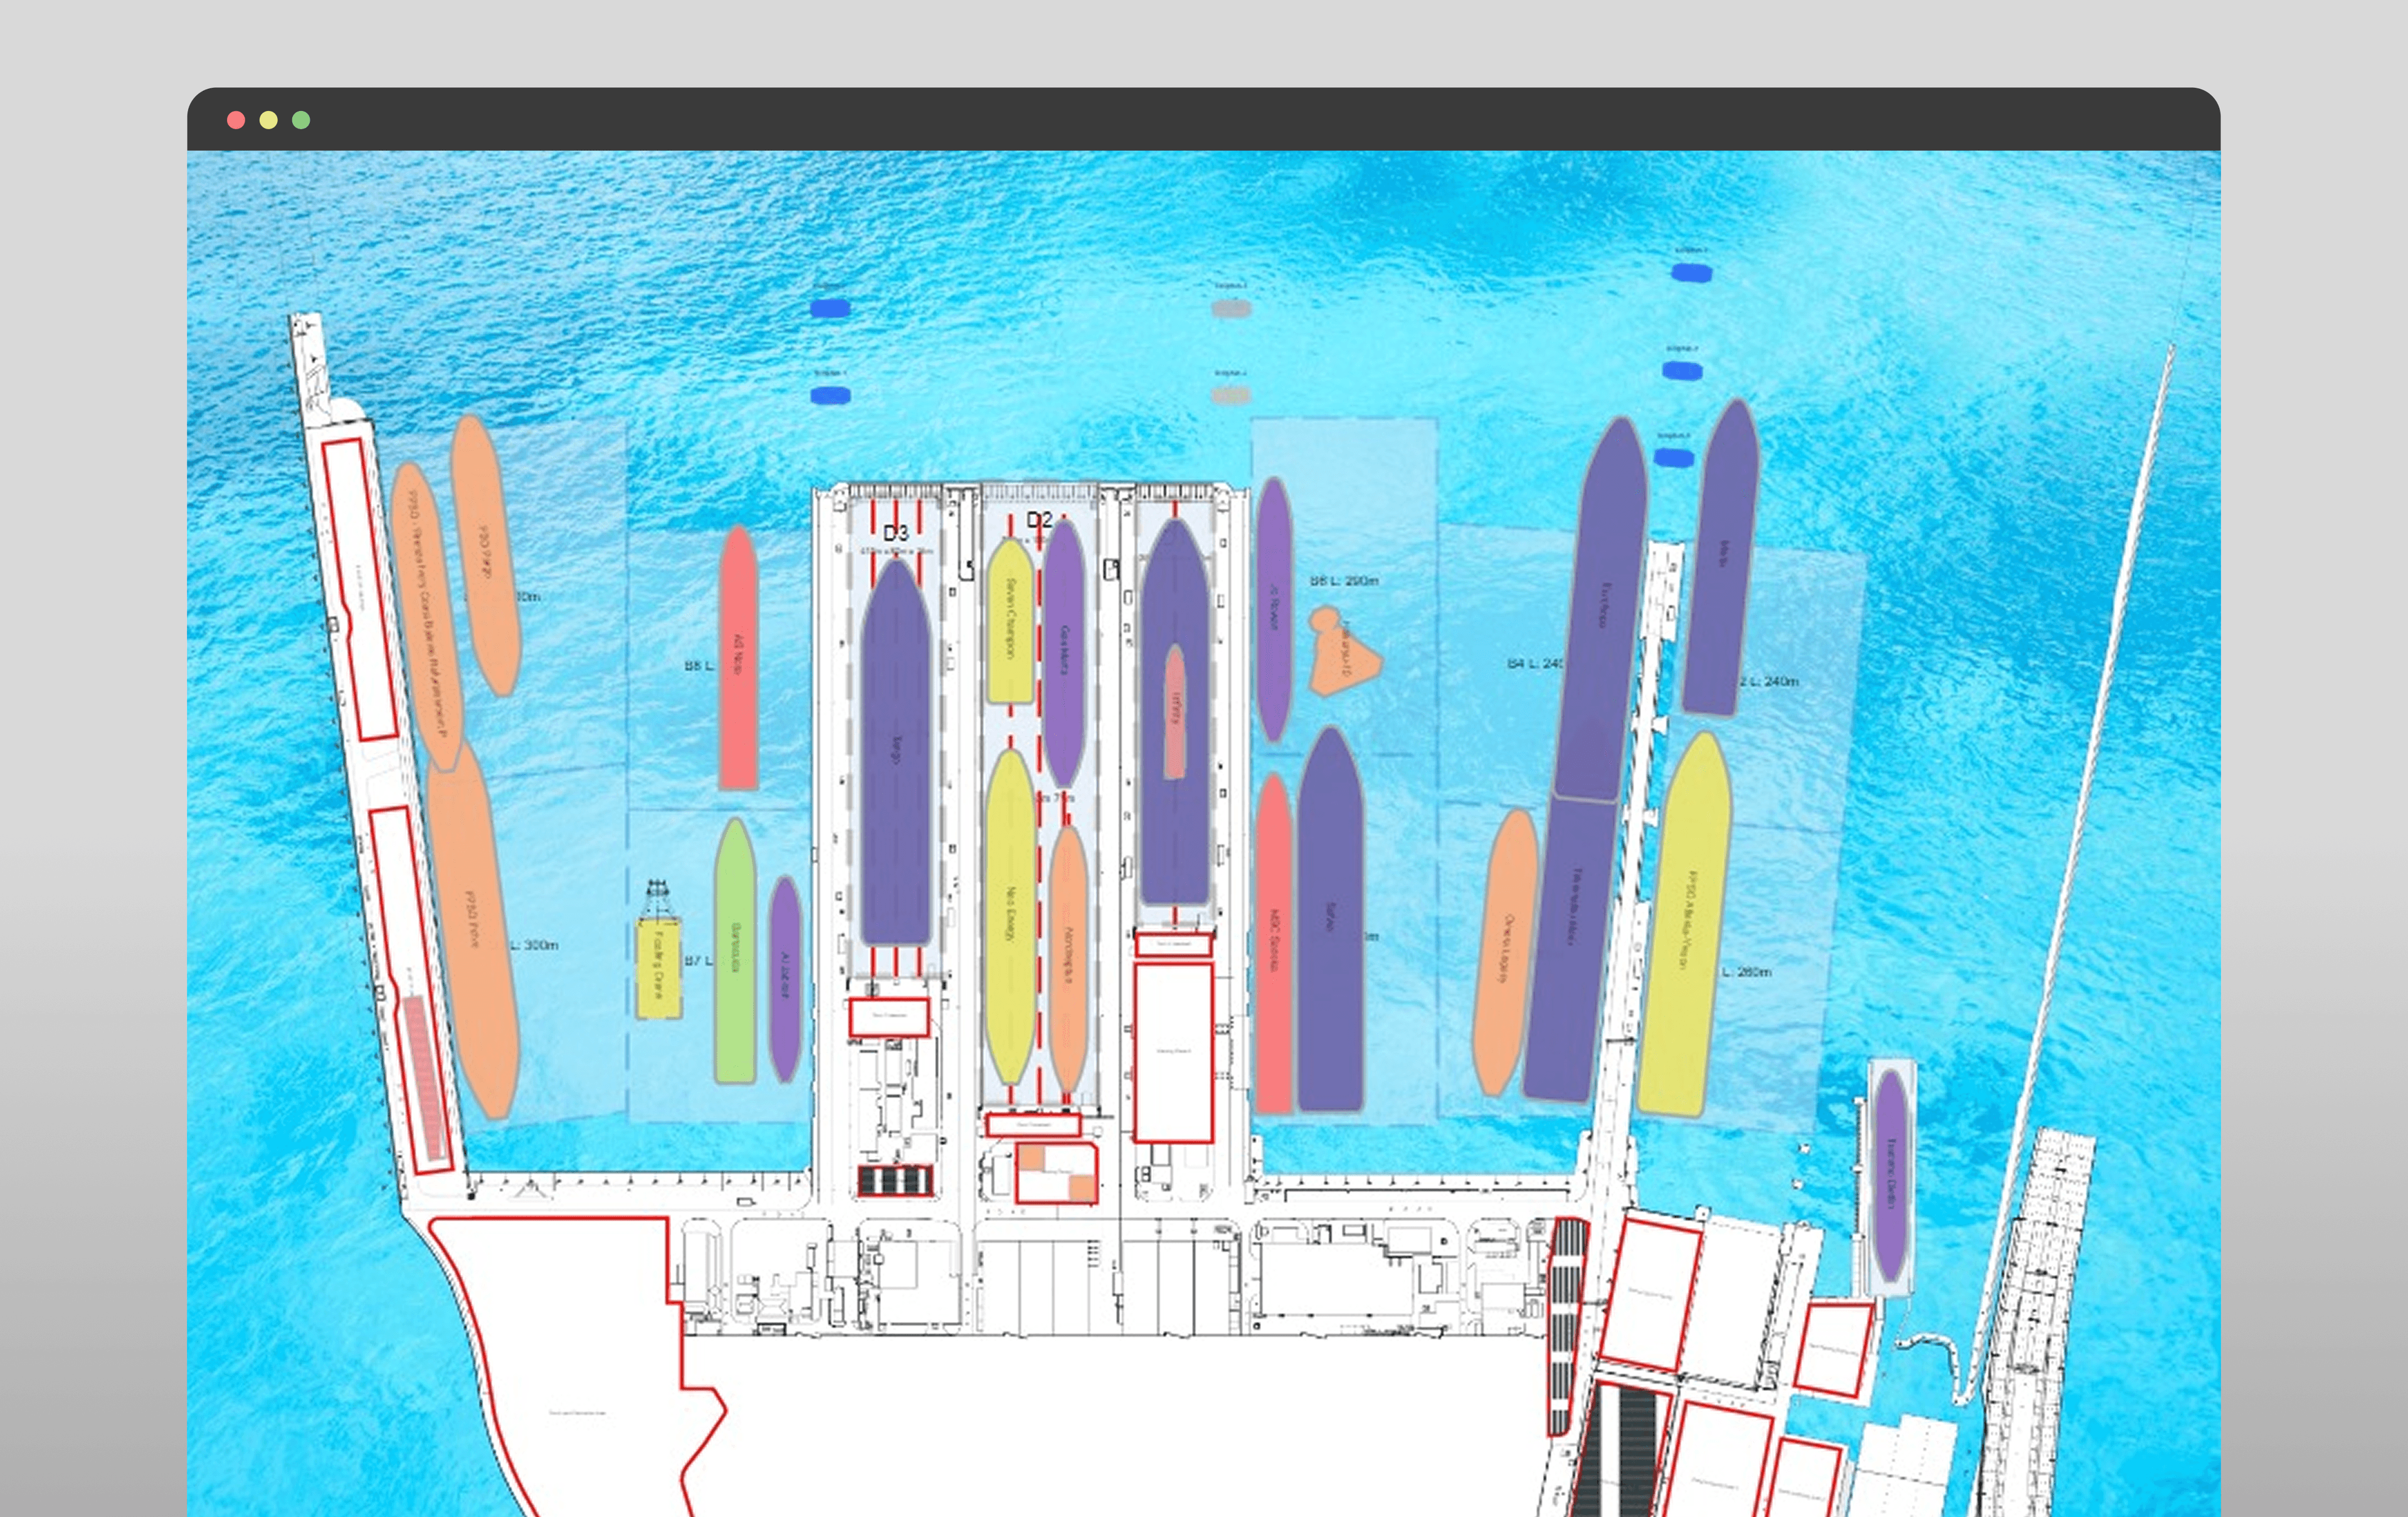The width and height of the screenshot is (2408, 1517).
Task: Select the yellow Floating Crane barge
Action: [x=658, y=969]
